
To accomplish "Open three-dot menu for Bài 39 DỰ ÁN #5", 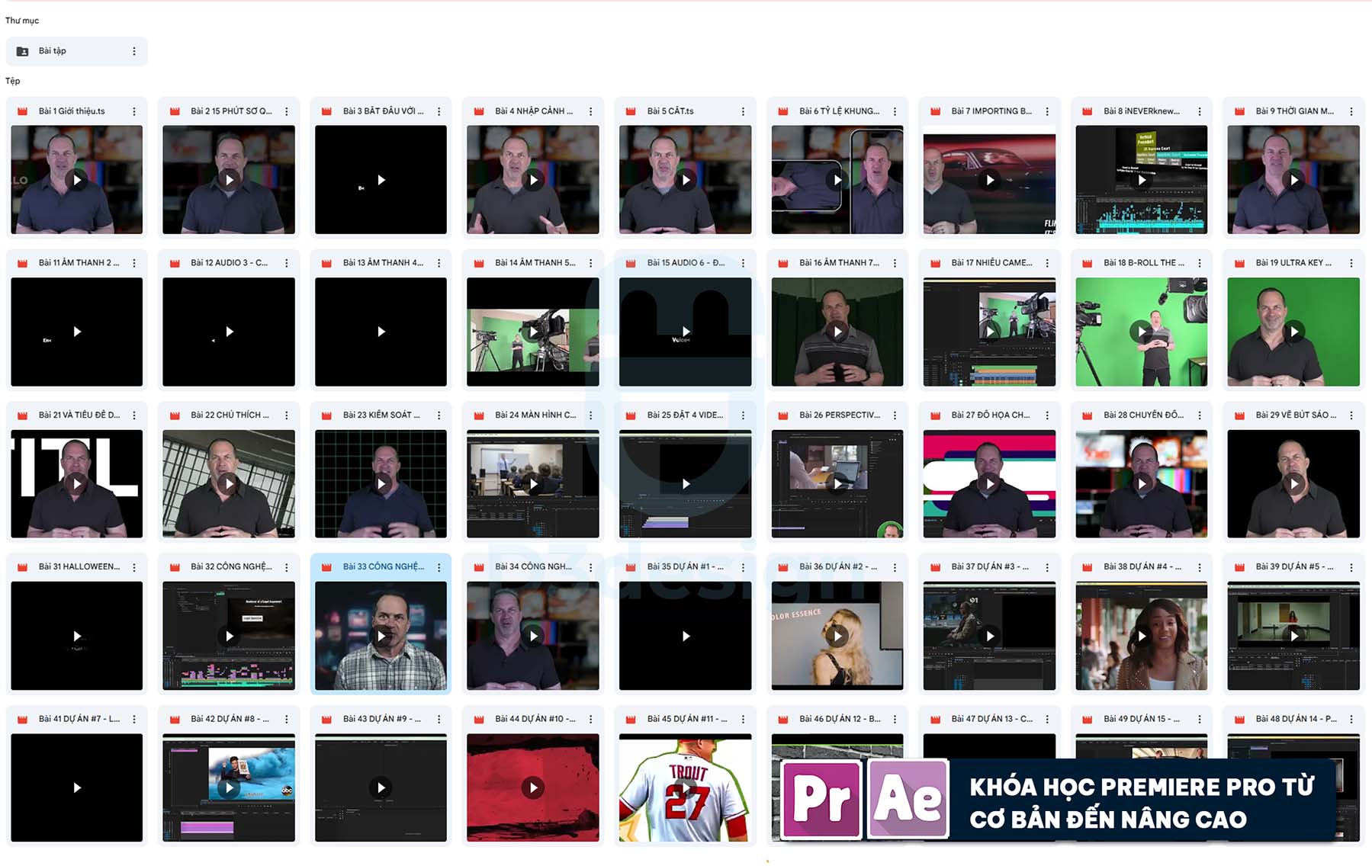I will click(x=1351, y=567).
